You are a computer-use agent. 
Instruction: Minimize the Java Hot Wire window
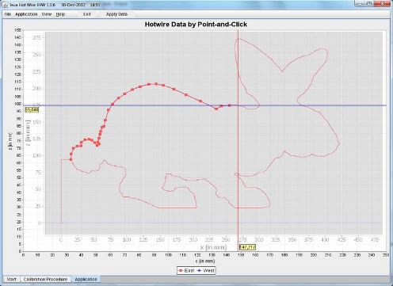click(359, 4)
